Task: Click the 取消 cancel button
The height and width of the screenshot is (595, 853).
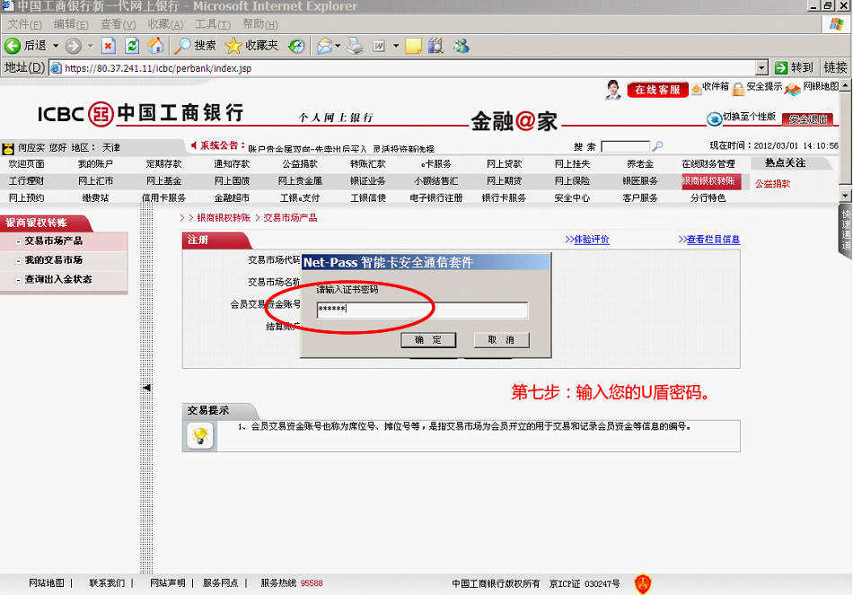Action: point(501,340)
